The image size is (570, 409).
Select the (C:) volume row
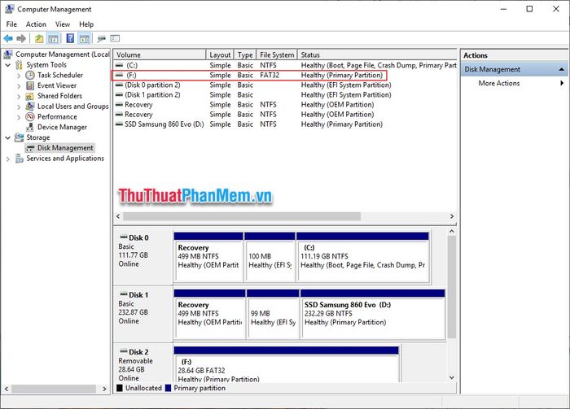pyautogui.click(x=285, y=65)
